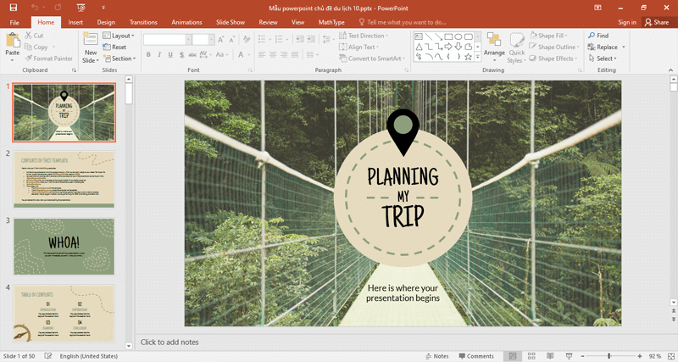
Task: Toggle Bold formatting
Action: point(148,54)
